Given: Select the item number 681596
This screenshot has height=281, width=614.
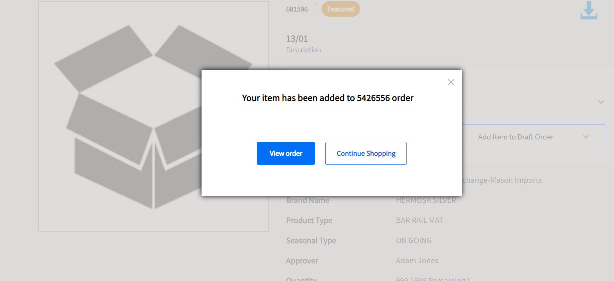Looking at the screenshot, I should point(297,9).
